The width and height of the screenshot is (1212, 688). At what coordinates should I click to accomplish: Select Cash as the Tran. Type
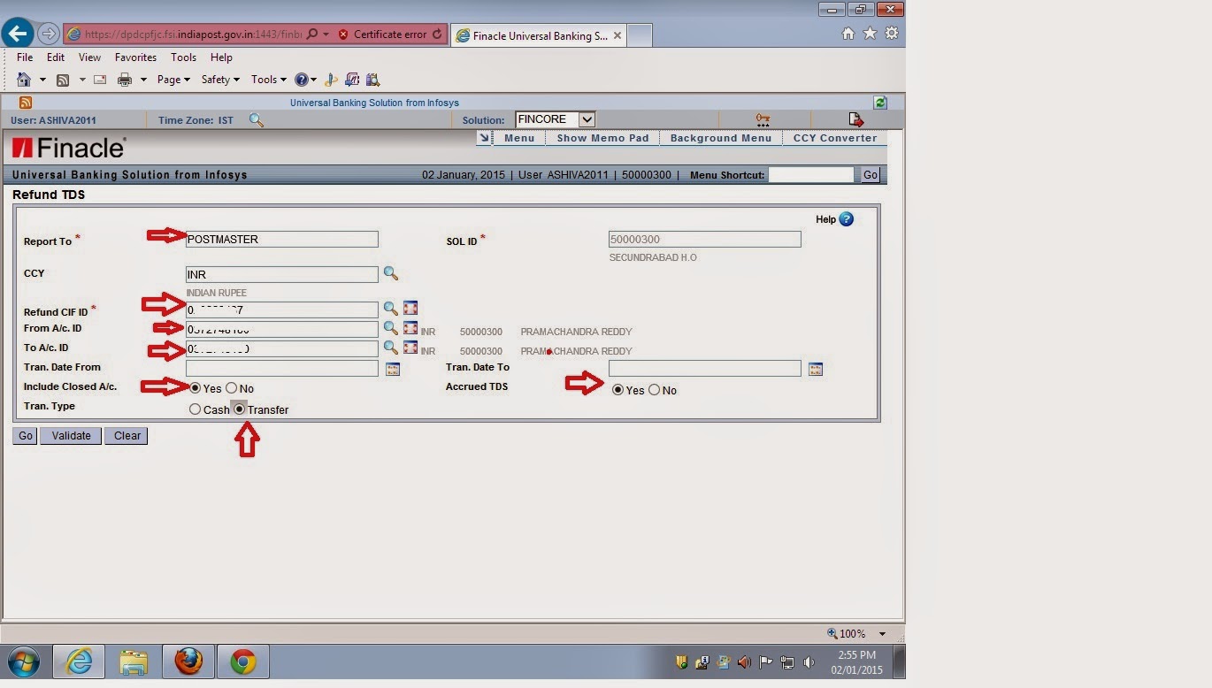(x=195, y=409)
